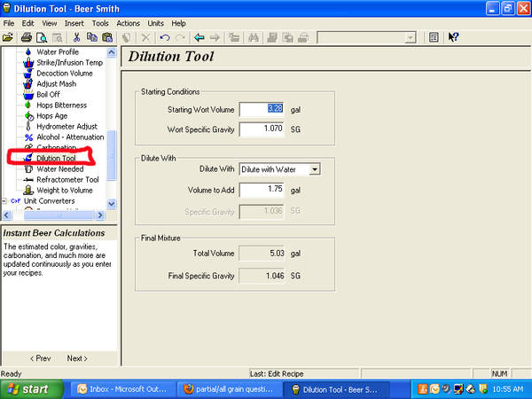Open the Water Needed tool

point(60,169)
